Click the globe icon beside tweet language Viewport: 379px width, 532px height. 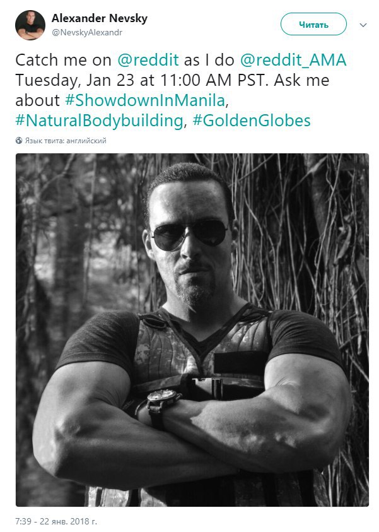19,141
